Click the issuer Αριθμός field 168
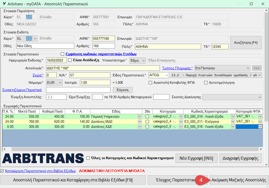Image resolution: width=269 pixels, height=188 pixels. coord(103,46)
